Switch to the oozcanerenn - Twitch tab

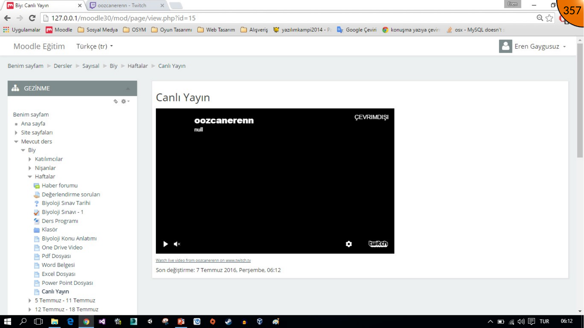[x=122, y=5]
